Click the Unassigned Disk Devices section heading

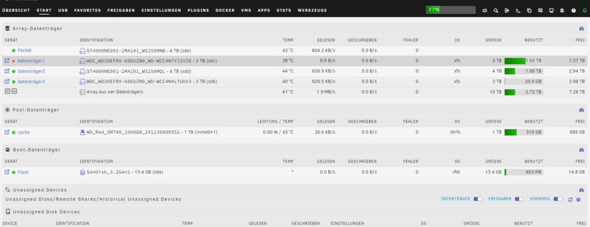click(x=46, y=212)
